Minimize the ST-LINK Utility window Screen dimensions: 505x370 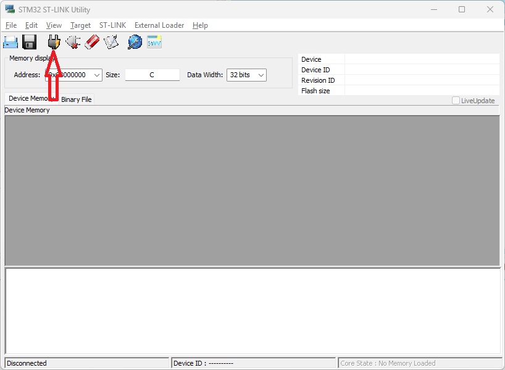coord(434,9)
